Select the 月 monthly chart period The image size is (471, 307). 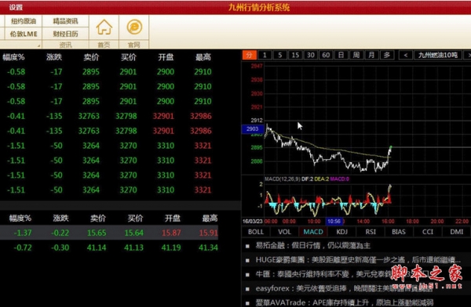(371, 55)
